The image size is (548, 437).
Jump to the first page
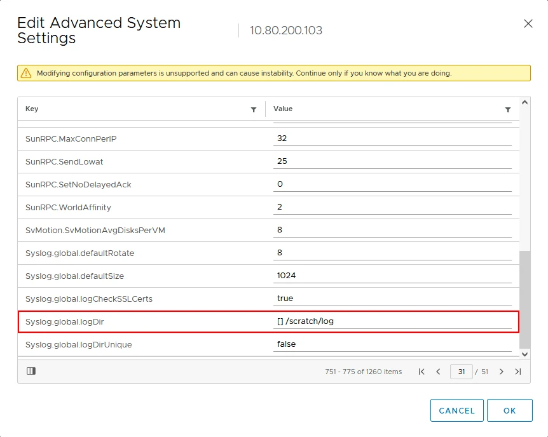click(x=421, y=372)
